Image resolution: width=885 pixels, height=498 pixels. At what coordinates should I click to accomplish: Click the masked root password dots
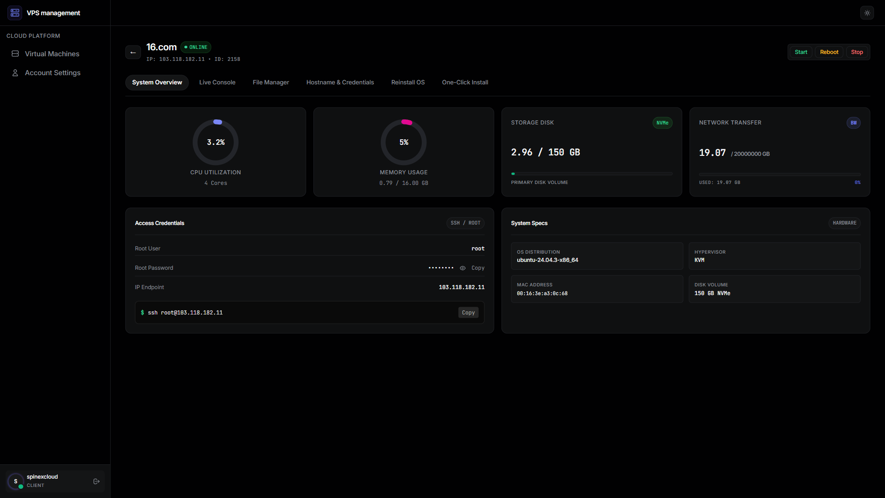point(441,268)
